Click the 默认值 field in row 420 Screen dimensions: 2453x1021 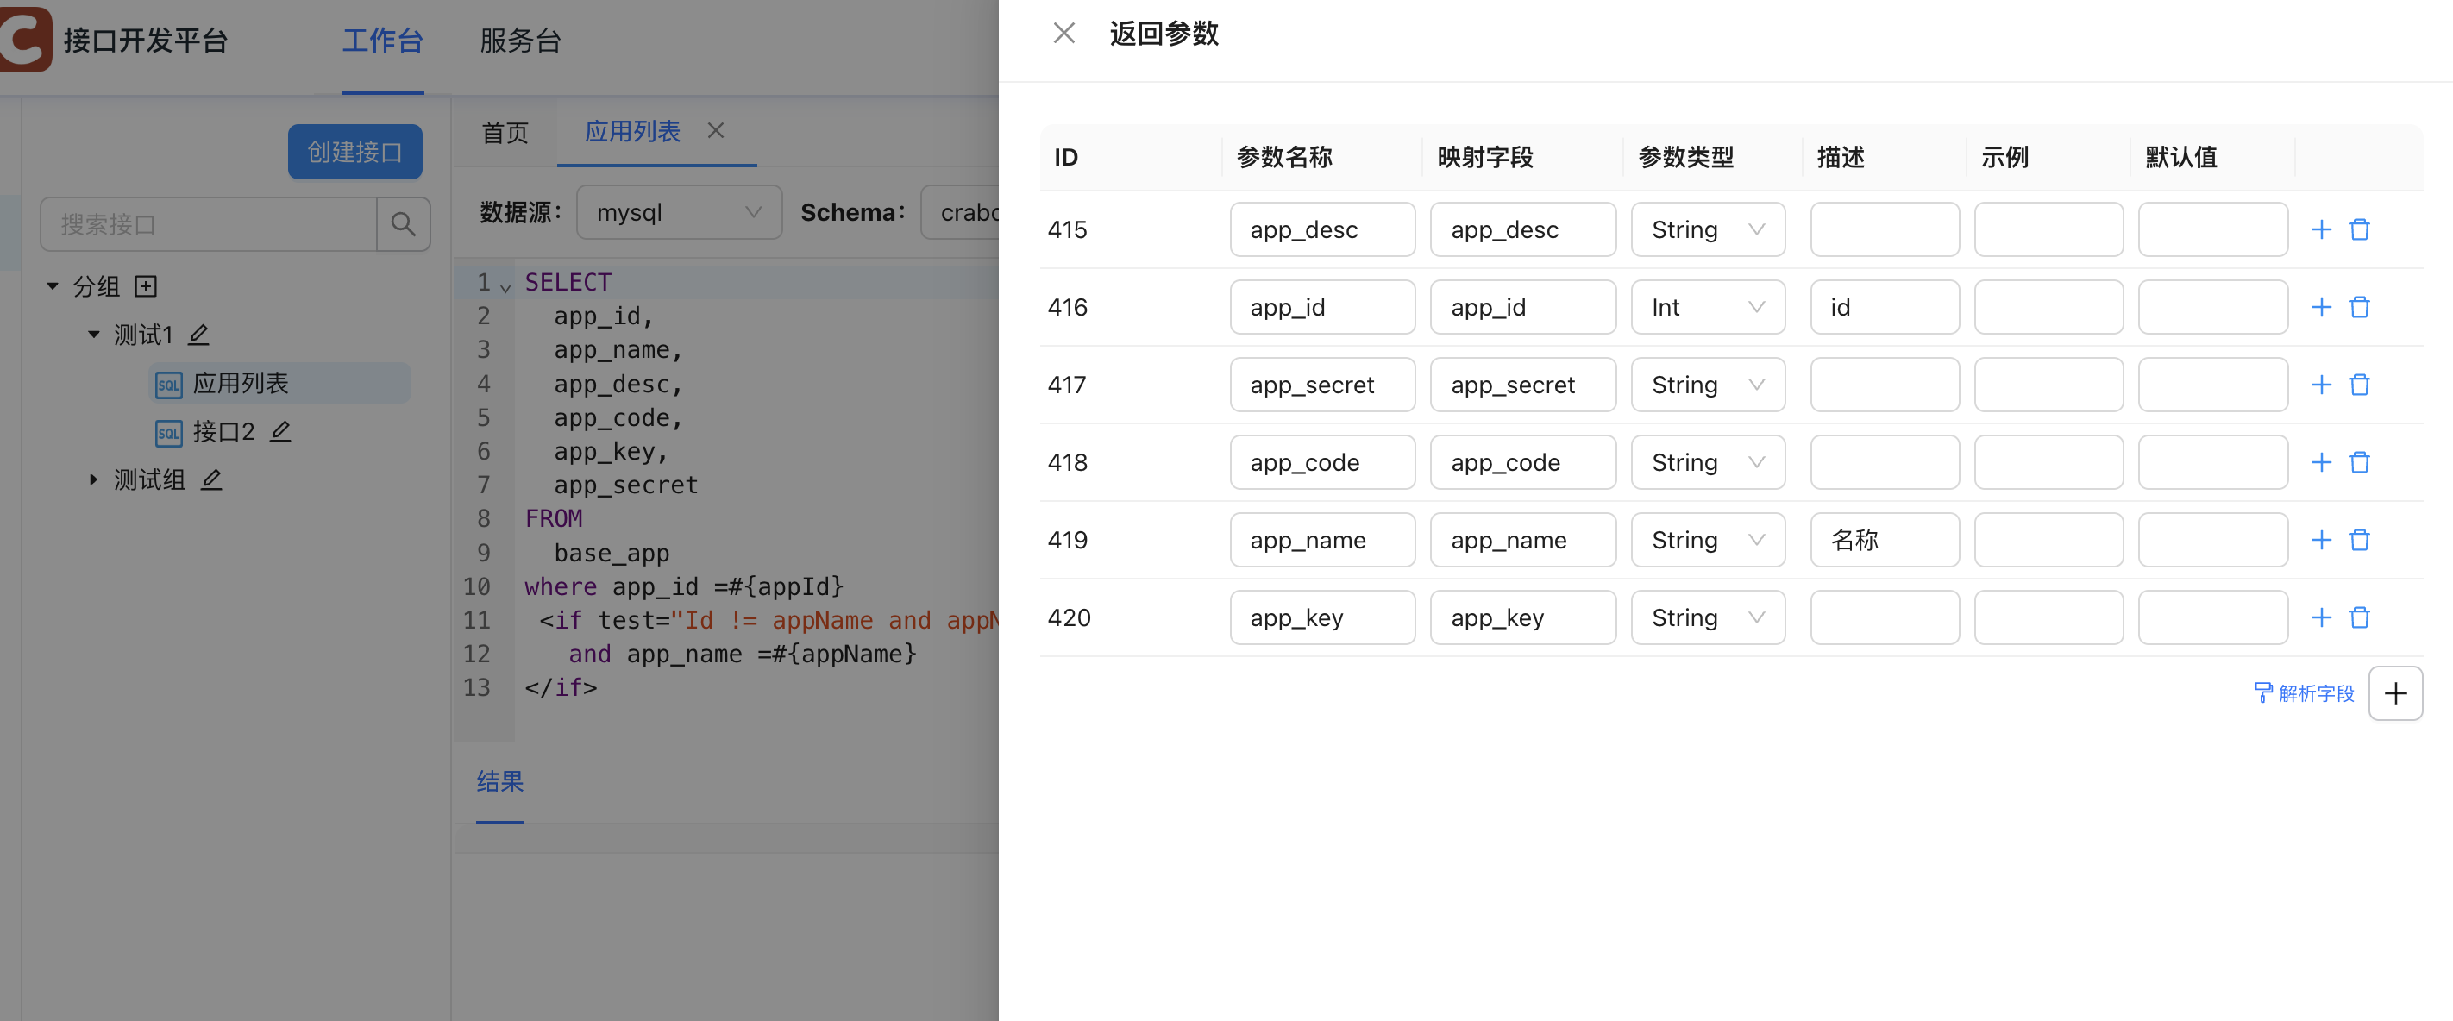[2212, 617]
